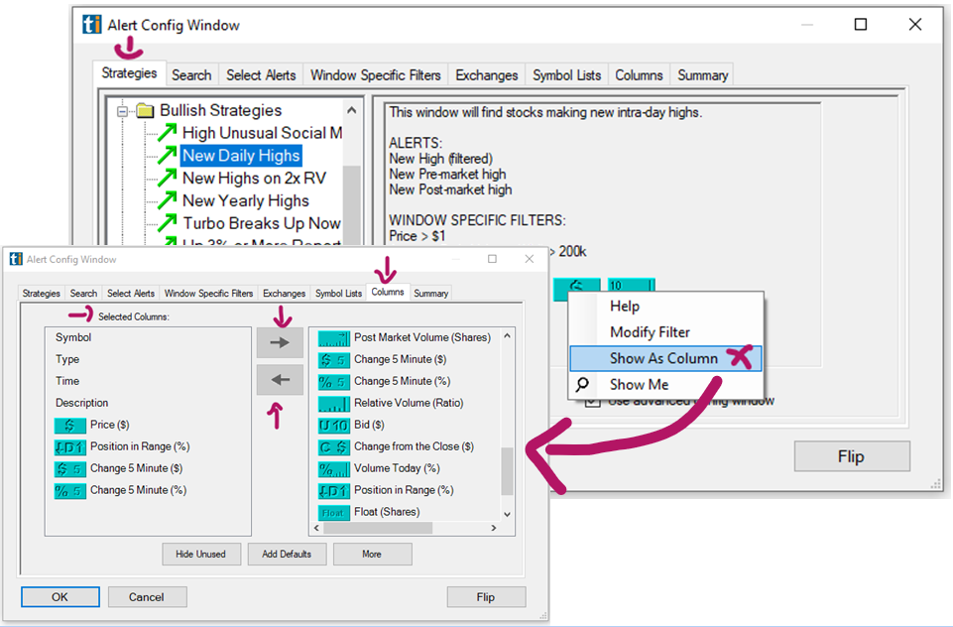This screenshot has width=953, height=627.
Task: Click the green arrow beside New Yearly Highs
Action: (x=166, y=201)
